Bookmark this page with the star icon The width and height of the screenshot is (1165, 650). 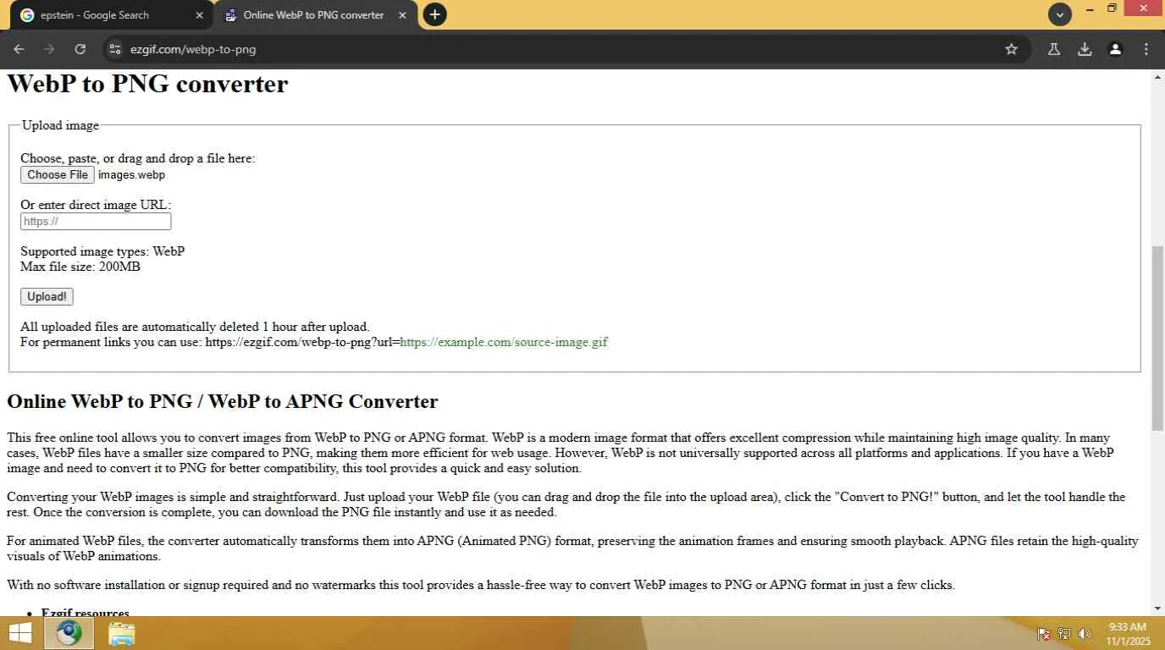tap(1011, 49)
